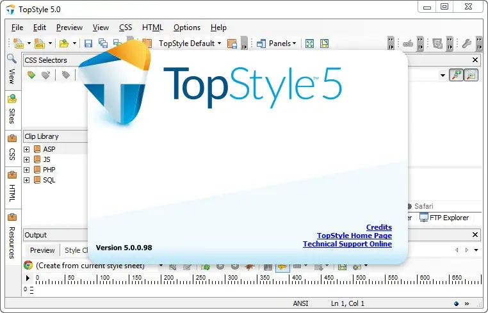
Task: Open the CSS menu
Action: click(126, 28)
